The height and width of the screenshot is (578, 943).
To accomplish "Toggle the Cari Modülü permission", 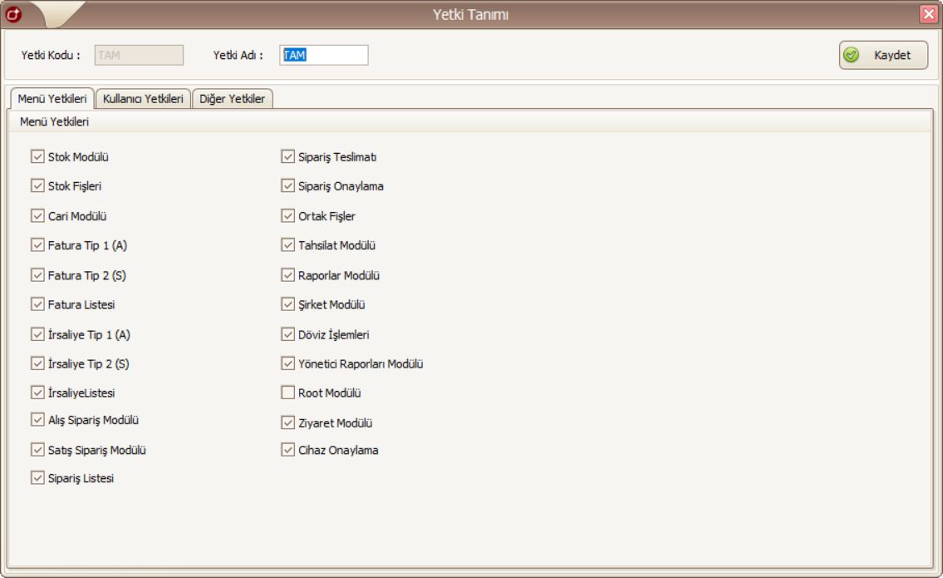I will point(37,215).
